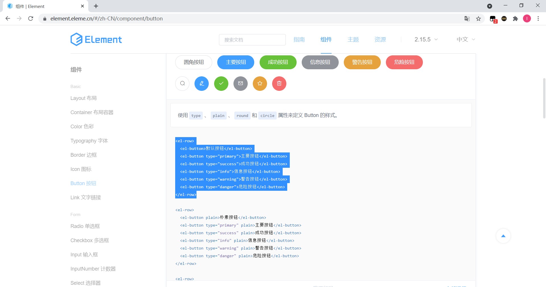This screenshot has width=546, height=287.
Task: Click the green 成功按钮 button
Action: pyautogui.click(x=278, y=62)
